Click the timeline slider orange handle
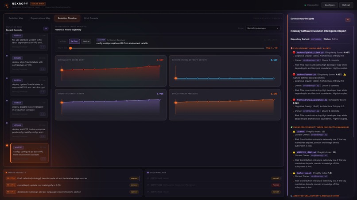 coord(70,48)
